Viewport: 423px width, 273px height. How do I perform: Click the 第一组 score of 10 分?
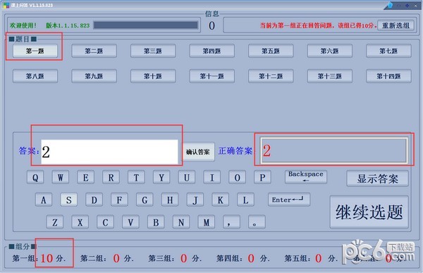tap(53, 258)
